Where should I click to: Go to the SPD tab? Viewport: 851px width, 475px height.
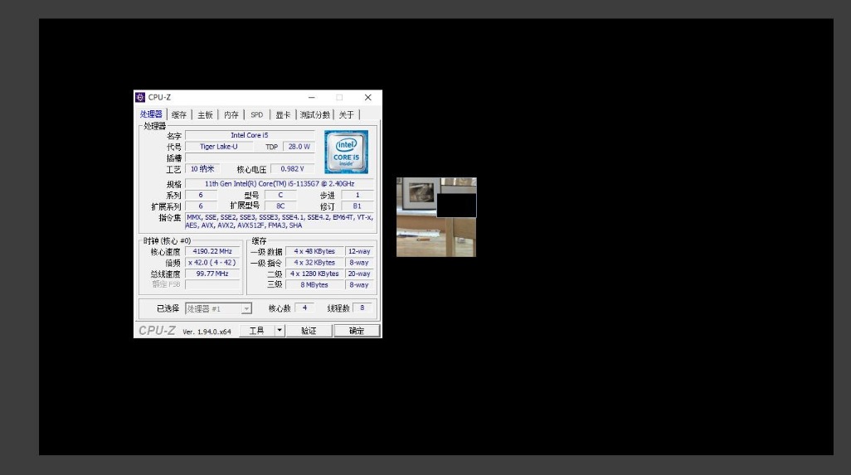point(257,115)
